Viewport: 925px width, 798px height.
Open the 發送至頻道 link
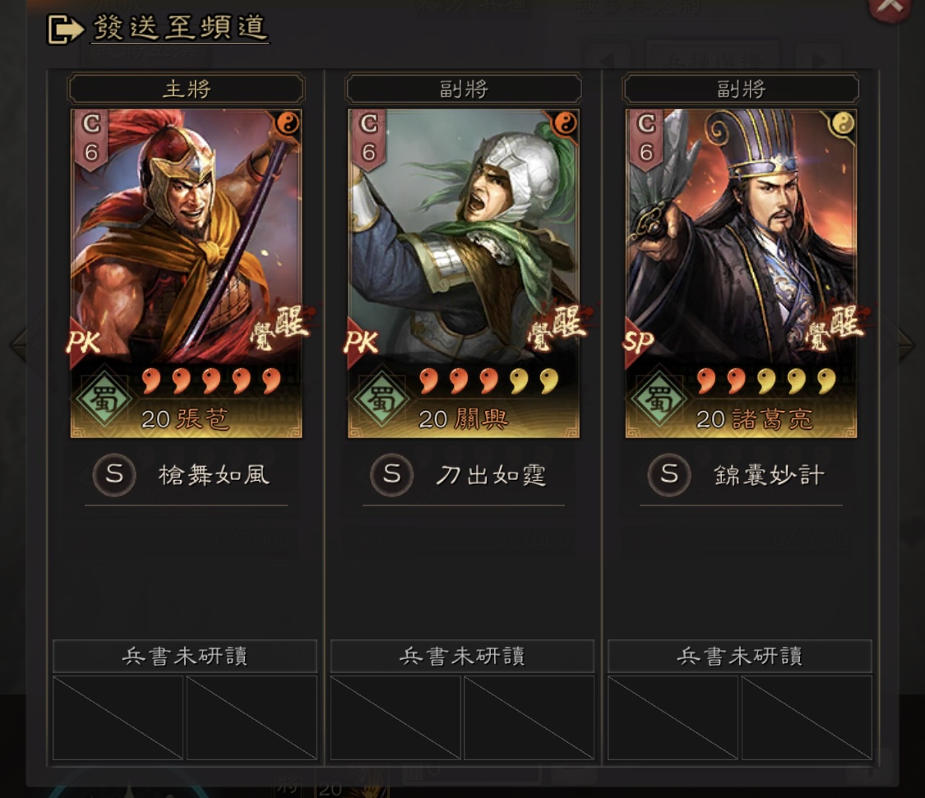pos(180,28)
